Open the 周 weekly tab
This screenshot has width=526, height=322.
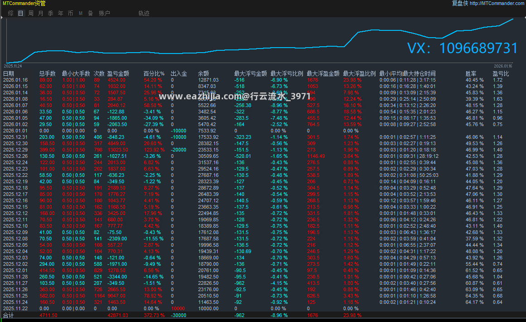pyautogui.click(x=31, y=13)
